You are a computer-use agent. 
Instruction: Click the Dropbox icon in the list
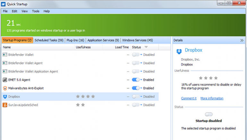tap(5, 97)
